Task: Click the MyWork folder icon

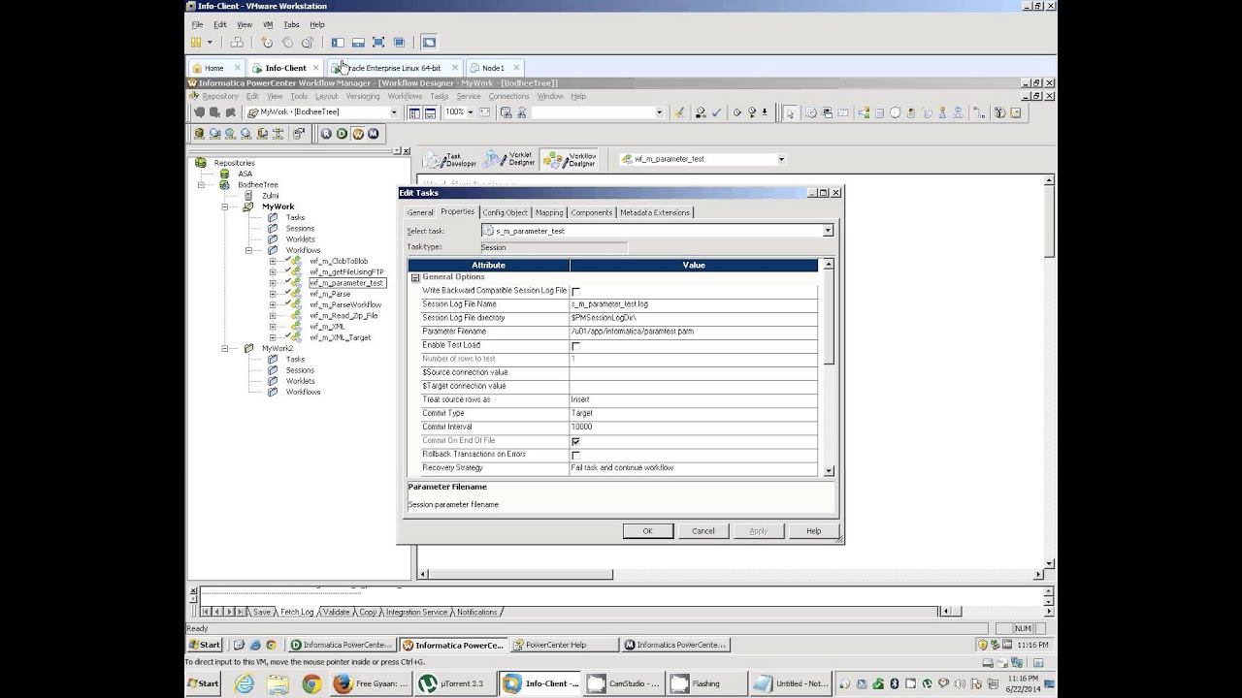Action: (x=248, y=206)
